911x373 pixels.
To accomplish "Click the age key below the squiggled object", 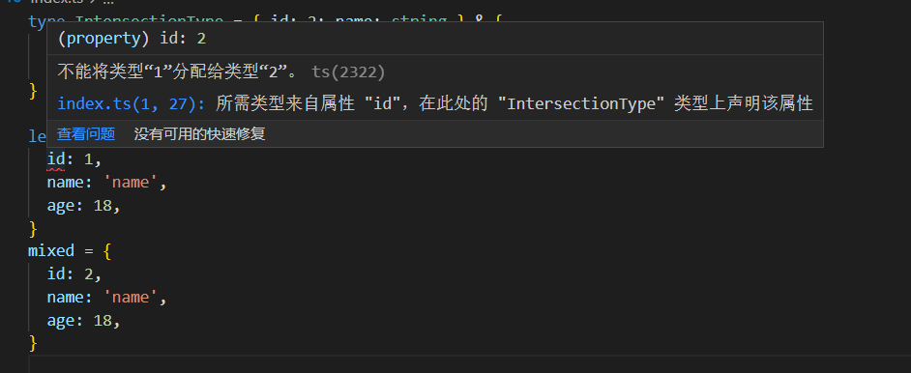I will (x=60, y=207).
